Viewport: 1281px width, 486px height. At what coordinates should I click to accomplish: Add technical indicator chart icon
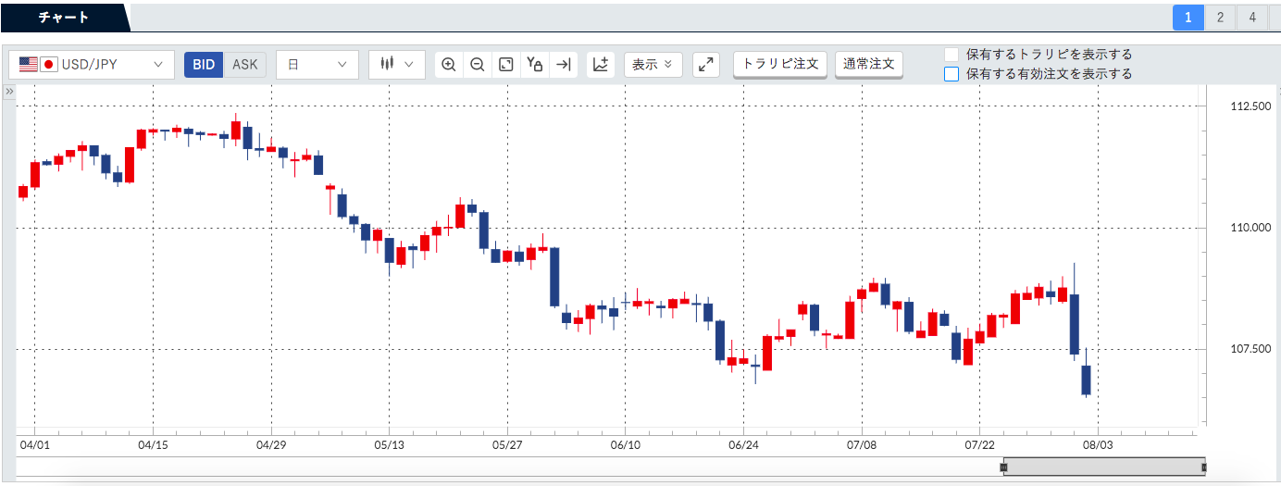pyautogui.click(x=601, y=65)
